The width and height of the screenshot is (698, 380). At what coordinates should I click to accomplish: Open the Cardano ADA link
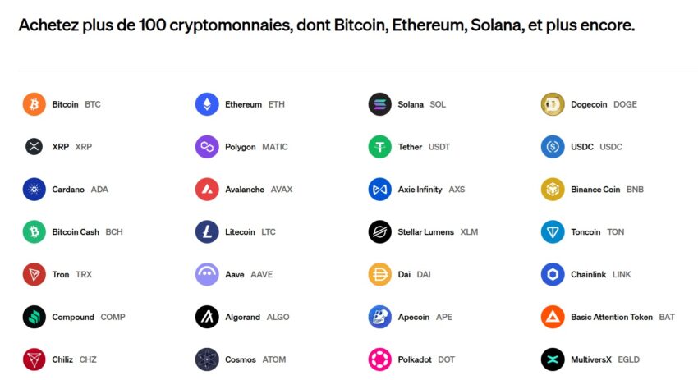tap(80, 190)
